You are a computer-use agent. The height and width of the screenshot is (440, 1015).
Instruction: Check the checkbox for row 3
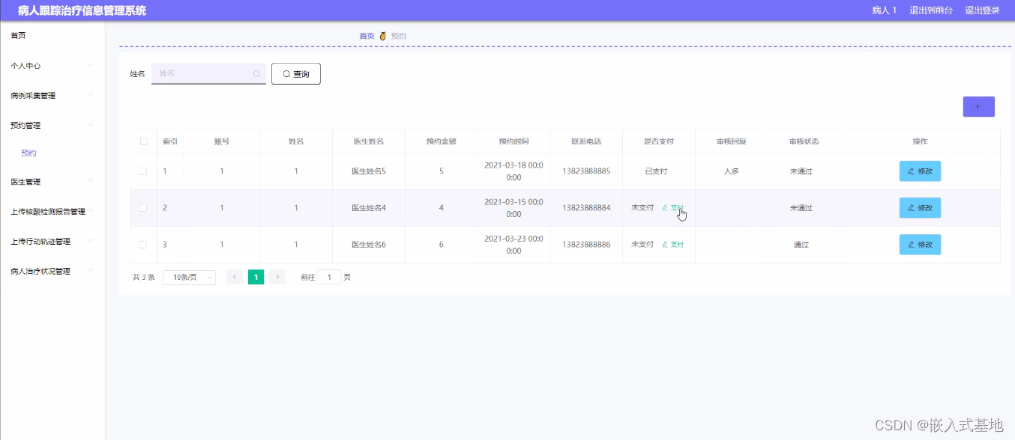click(x=143, y=245)
